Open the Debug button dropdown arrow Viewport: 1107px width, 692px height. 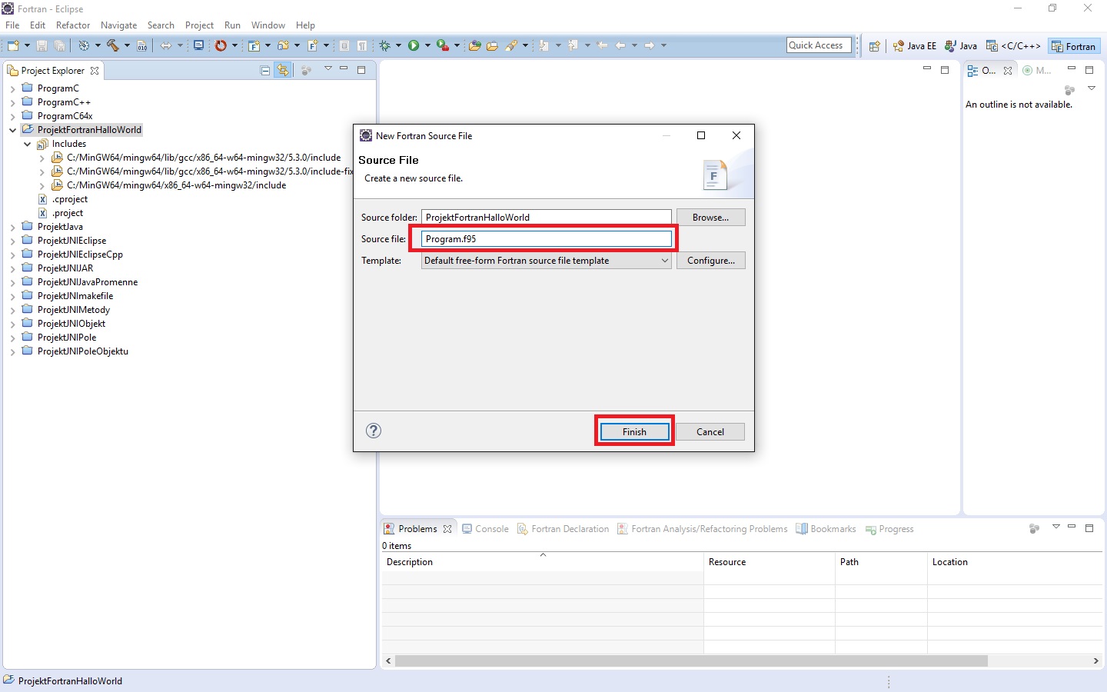398,46
